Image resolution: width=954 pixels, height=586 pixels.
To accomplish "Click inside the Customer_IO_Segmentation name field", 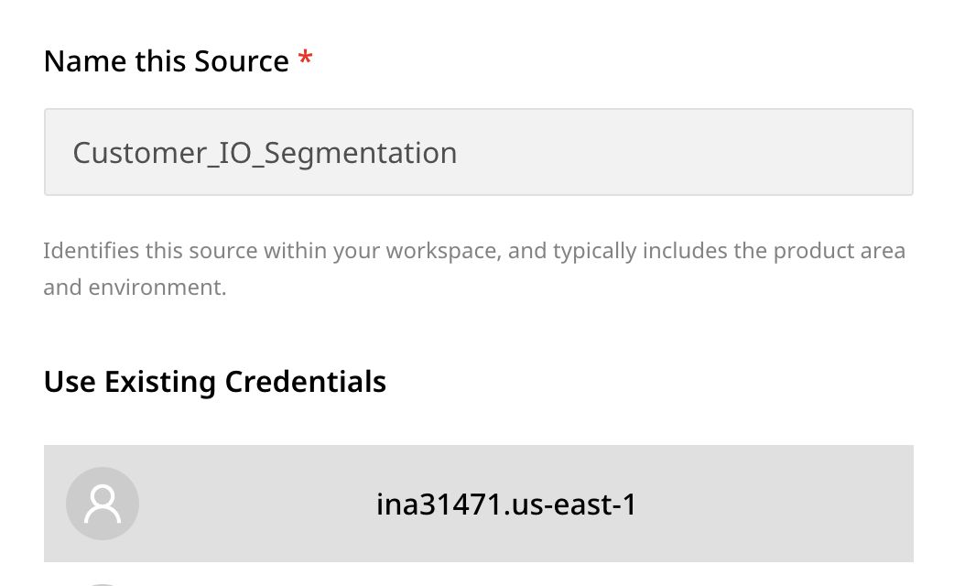I will (478, 151).
